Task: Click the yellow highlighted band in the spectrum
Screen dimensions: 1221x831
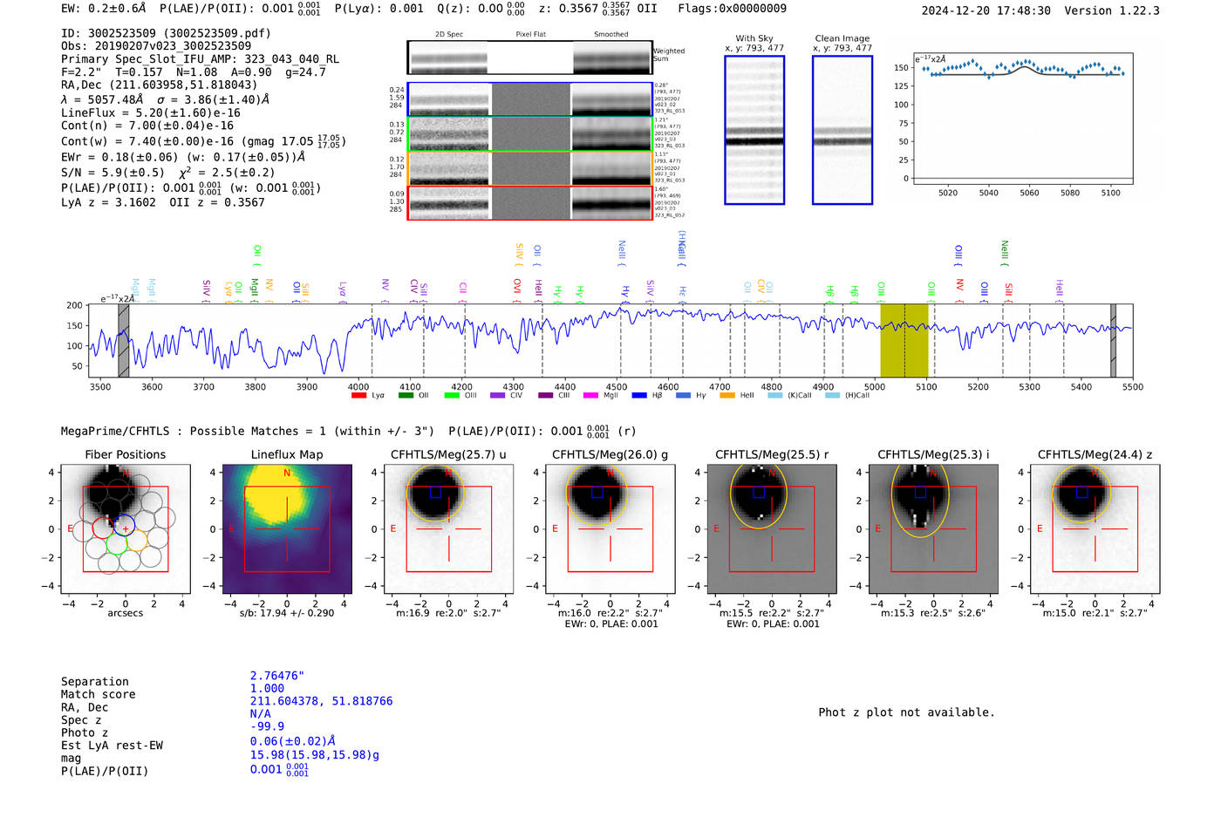Action: coord(904,341)
